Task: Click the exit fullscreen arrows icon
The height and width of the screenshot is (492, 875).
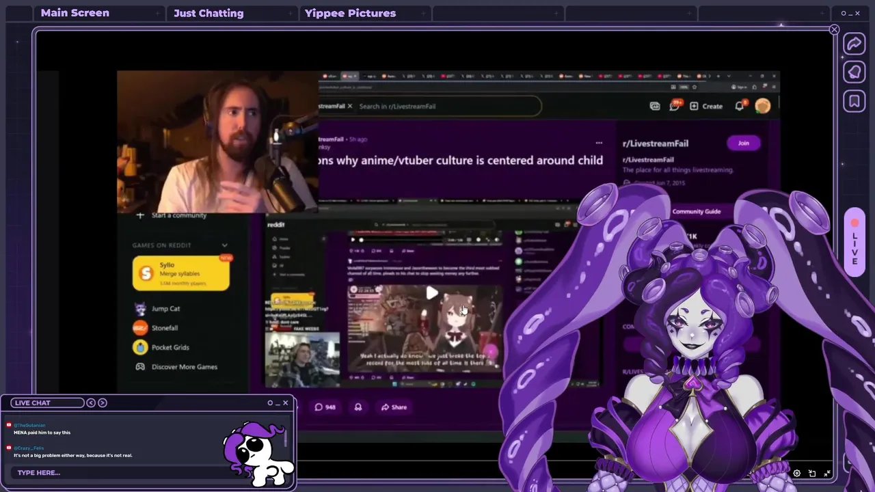Action: (827, 473)
